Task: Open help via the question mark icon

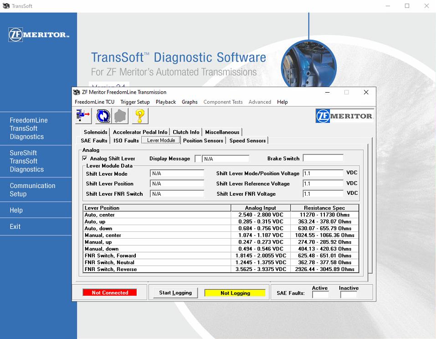Action: point(139,116)
